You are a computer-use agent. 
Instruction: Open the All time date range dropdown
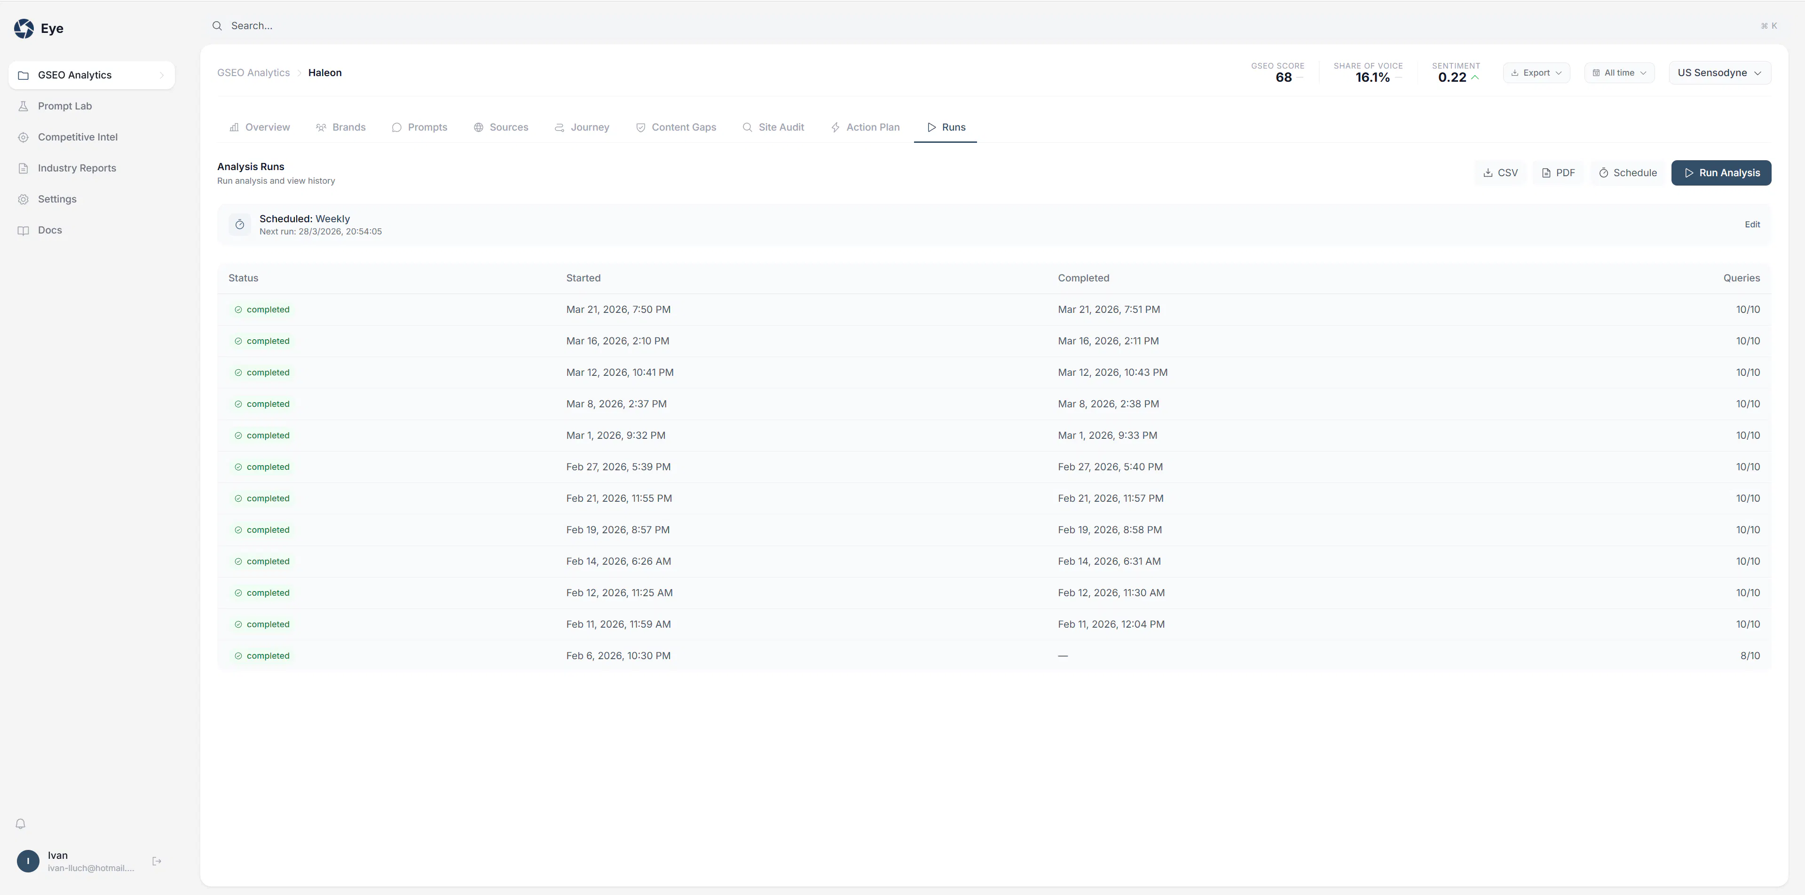coord(1619,73)
